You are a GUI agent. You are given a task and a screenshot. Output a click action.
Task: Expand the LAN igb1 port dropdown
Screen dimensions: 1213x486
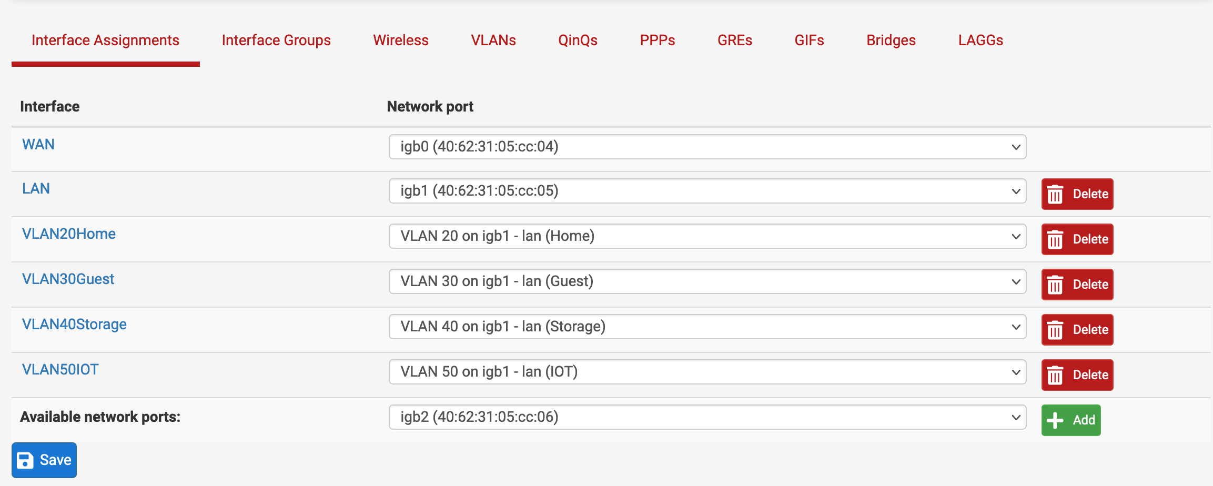tap(707, 191)
